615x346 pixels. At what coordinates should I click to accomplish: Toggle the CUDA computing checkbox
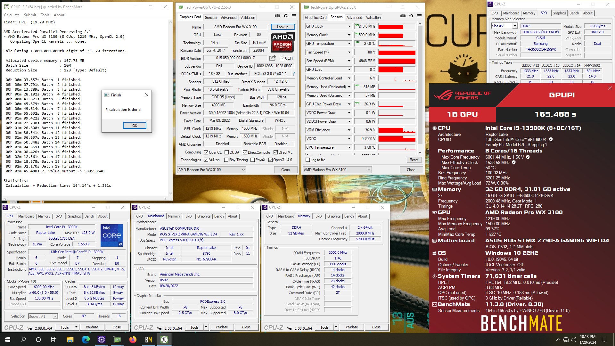point(226,152)
